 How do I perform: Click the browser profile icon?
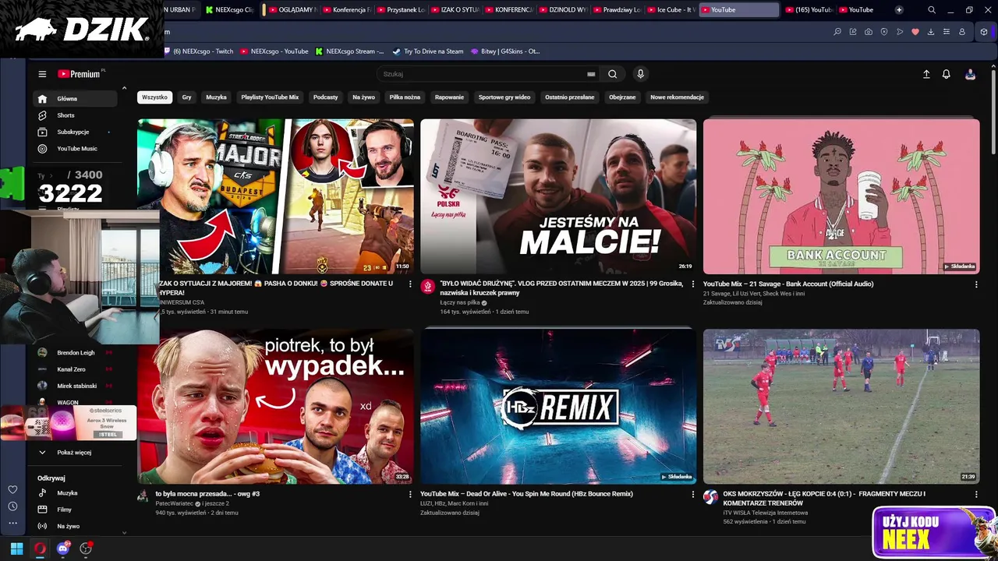[x=962, y=32]
